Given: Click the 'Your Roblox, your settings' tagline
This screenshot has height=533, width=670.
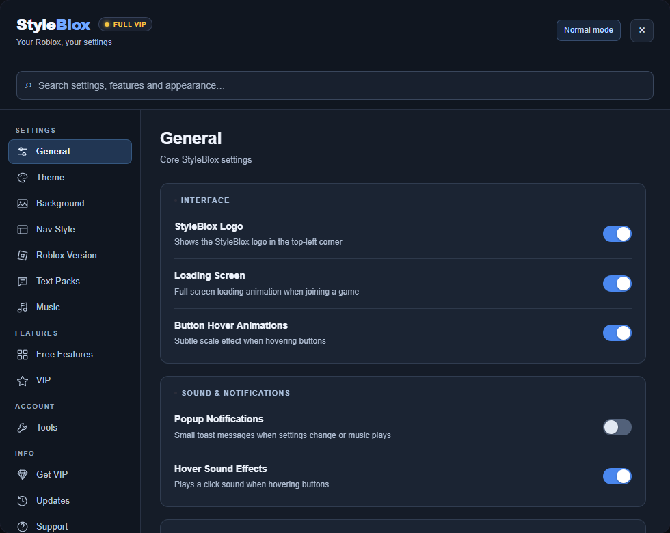Looking at the screenshot, I should click(x=64, y=42).
